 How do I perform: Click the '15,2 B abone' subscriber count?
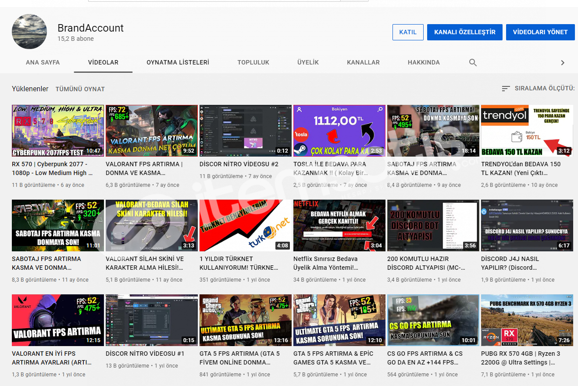coord(75,39)
